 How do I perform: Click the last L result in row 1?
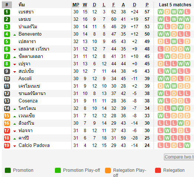pos(187,12)
